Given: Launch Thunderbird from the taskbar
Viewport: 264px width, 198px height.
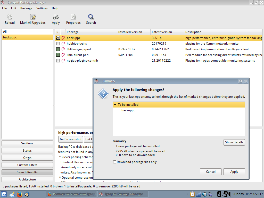Looking at the screenshot, I should tap(27, 194).
